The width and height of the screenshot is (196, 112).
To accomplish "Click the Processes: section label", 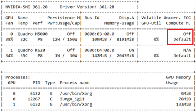I will [17, 77].
